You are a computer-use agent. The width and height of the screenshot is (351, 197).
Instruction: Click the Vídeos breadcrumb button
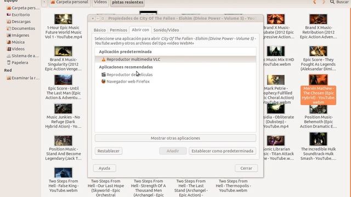pyautogui.click(x=100, y=2)
